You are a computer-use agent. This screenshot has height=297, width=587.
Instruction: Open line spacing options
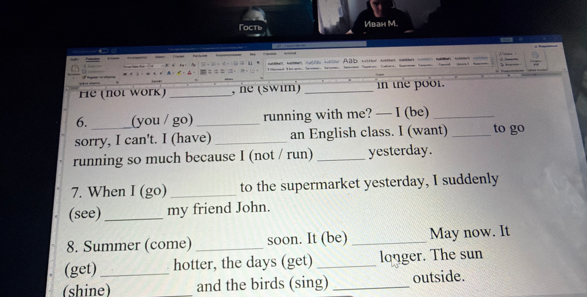231,71
